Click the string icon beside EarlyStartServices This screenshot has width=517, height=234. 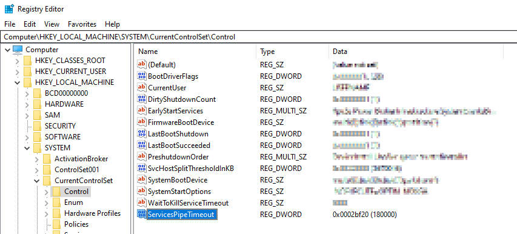click(x=142, y=111)
